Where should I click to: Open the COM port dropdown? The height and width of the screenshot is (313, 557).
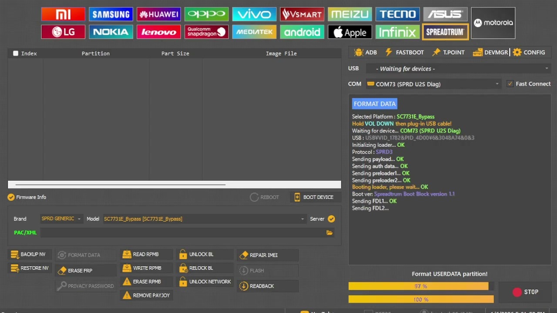tap(433, 84)
